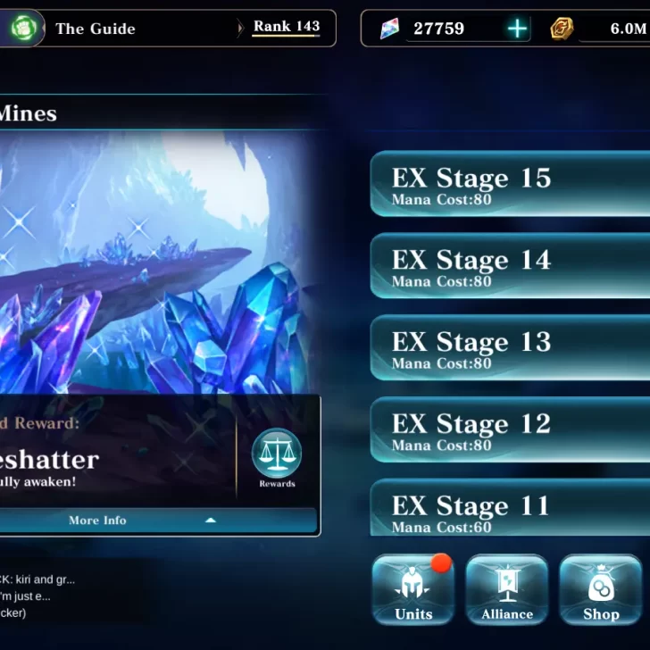This screenshot has height=650, width=650.
Task: Choose EX Stage 12
Action: (x=510, y=429)
